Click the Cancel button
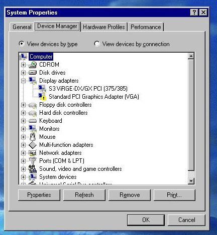Screen dimensions: 217x235 coord(186,220)
